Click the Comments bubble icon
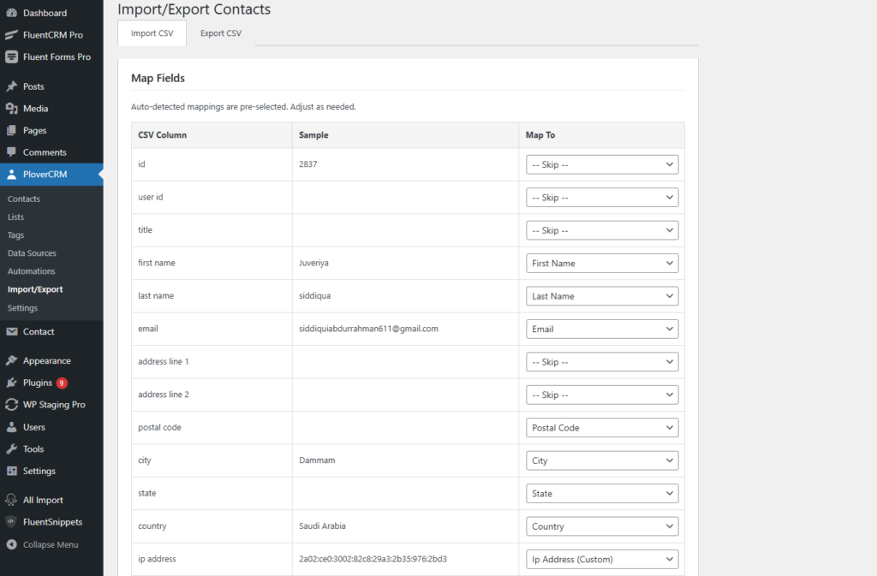This screenshot has width=877, height=576. tap(11, 152)
